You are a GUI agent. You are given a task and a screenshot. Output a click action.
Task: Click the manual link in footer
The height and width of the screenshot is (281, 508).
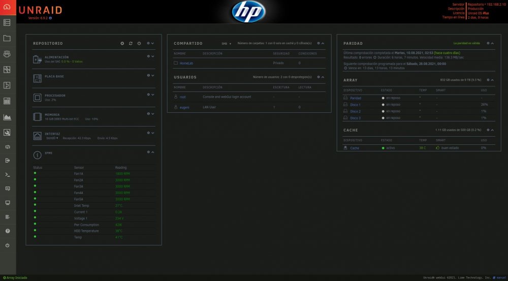[x=501, y=278]
